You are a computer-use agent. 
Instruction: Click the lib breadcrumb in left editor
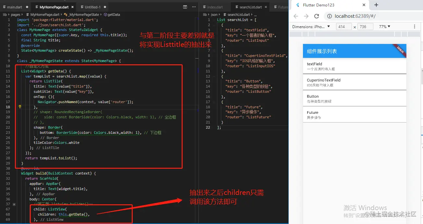coord(5,15)
